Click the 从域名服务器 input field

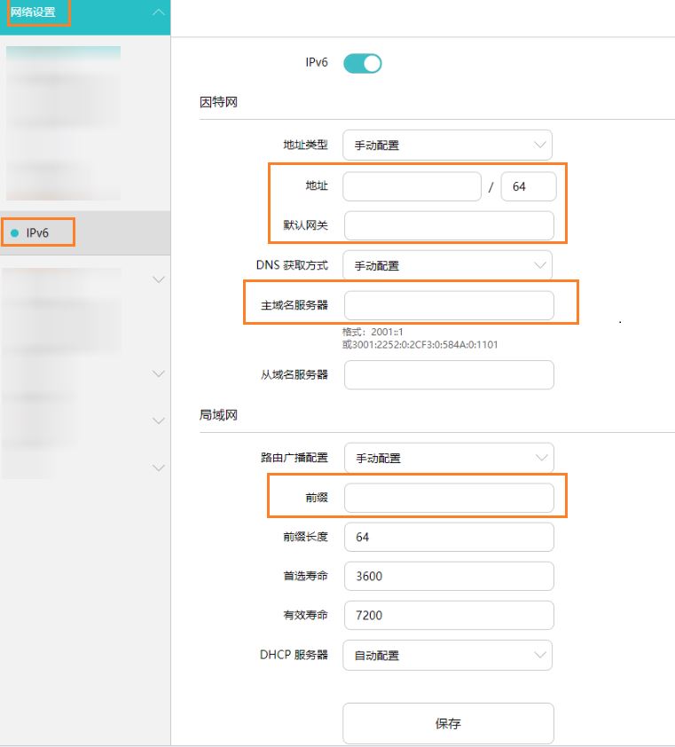[x=447, y=374]
